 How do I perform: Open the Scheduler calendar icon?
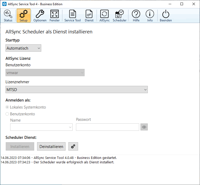120,16
